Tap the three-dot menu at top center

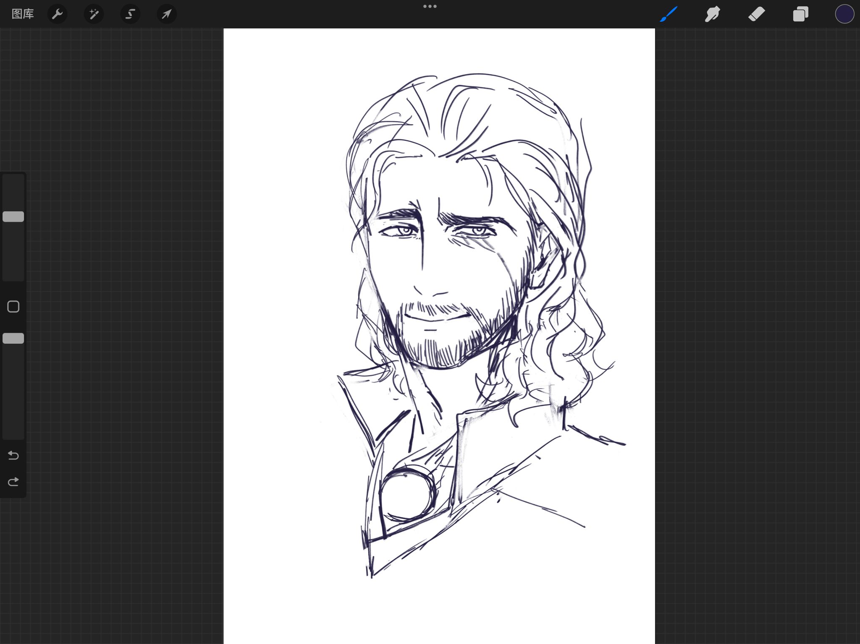tap(430, 6)
